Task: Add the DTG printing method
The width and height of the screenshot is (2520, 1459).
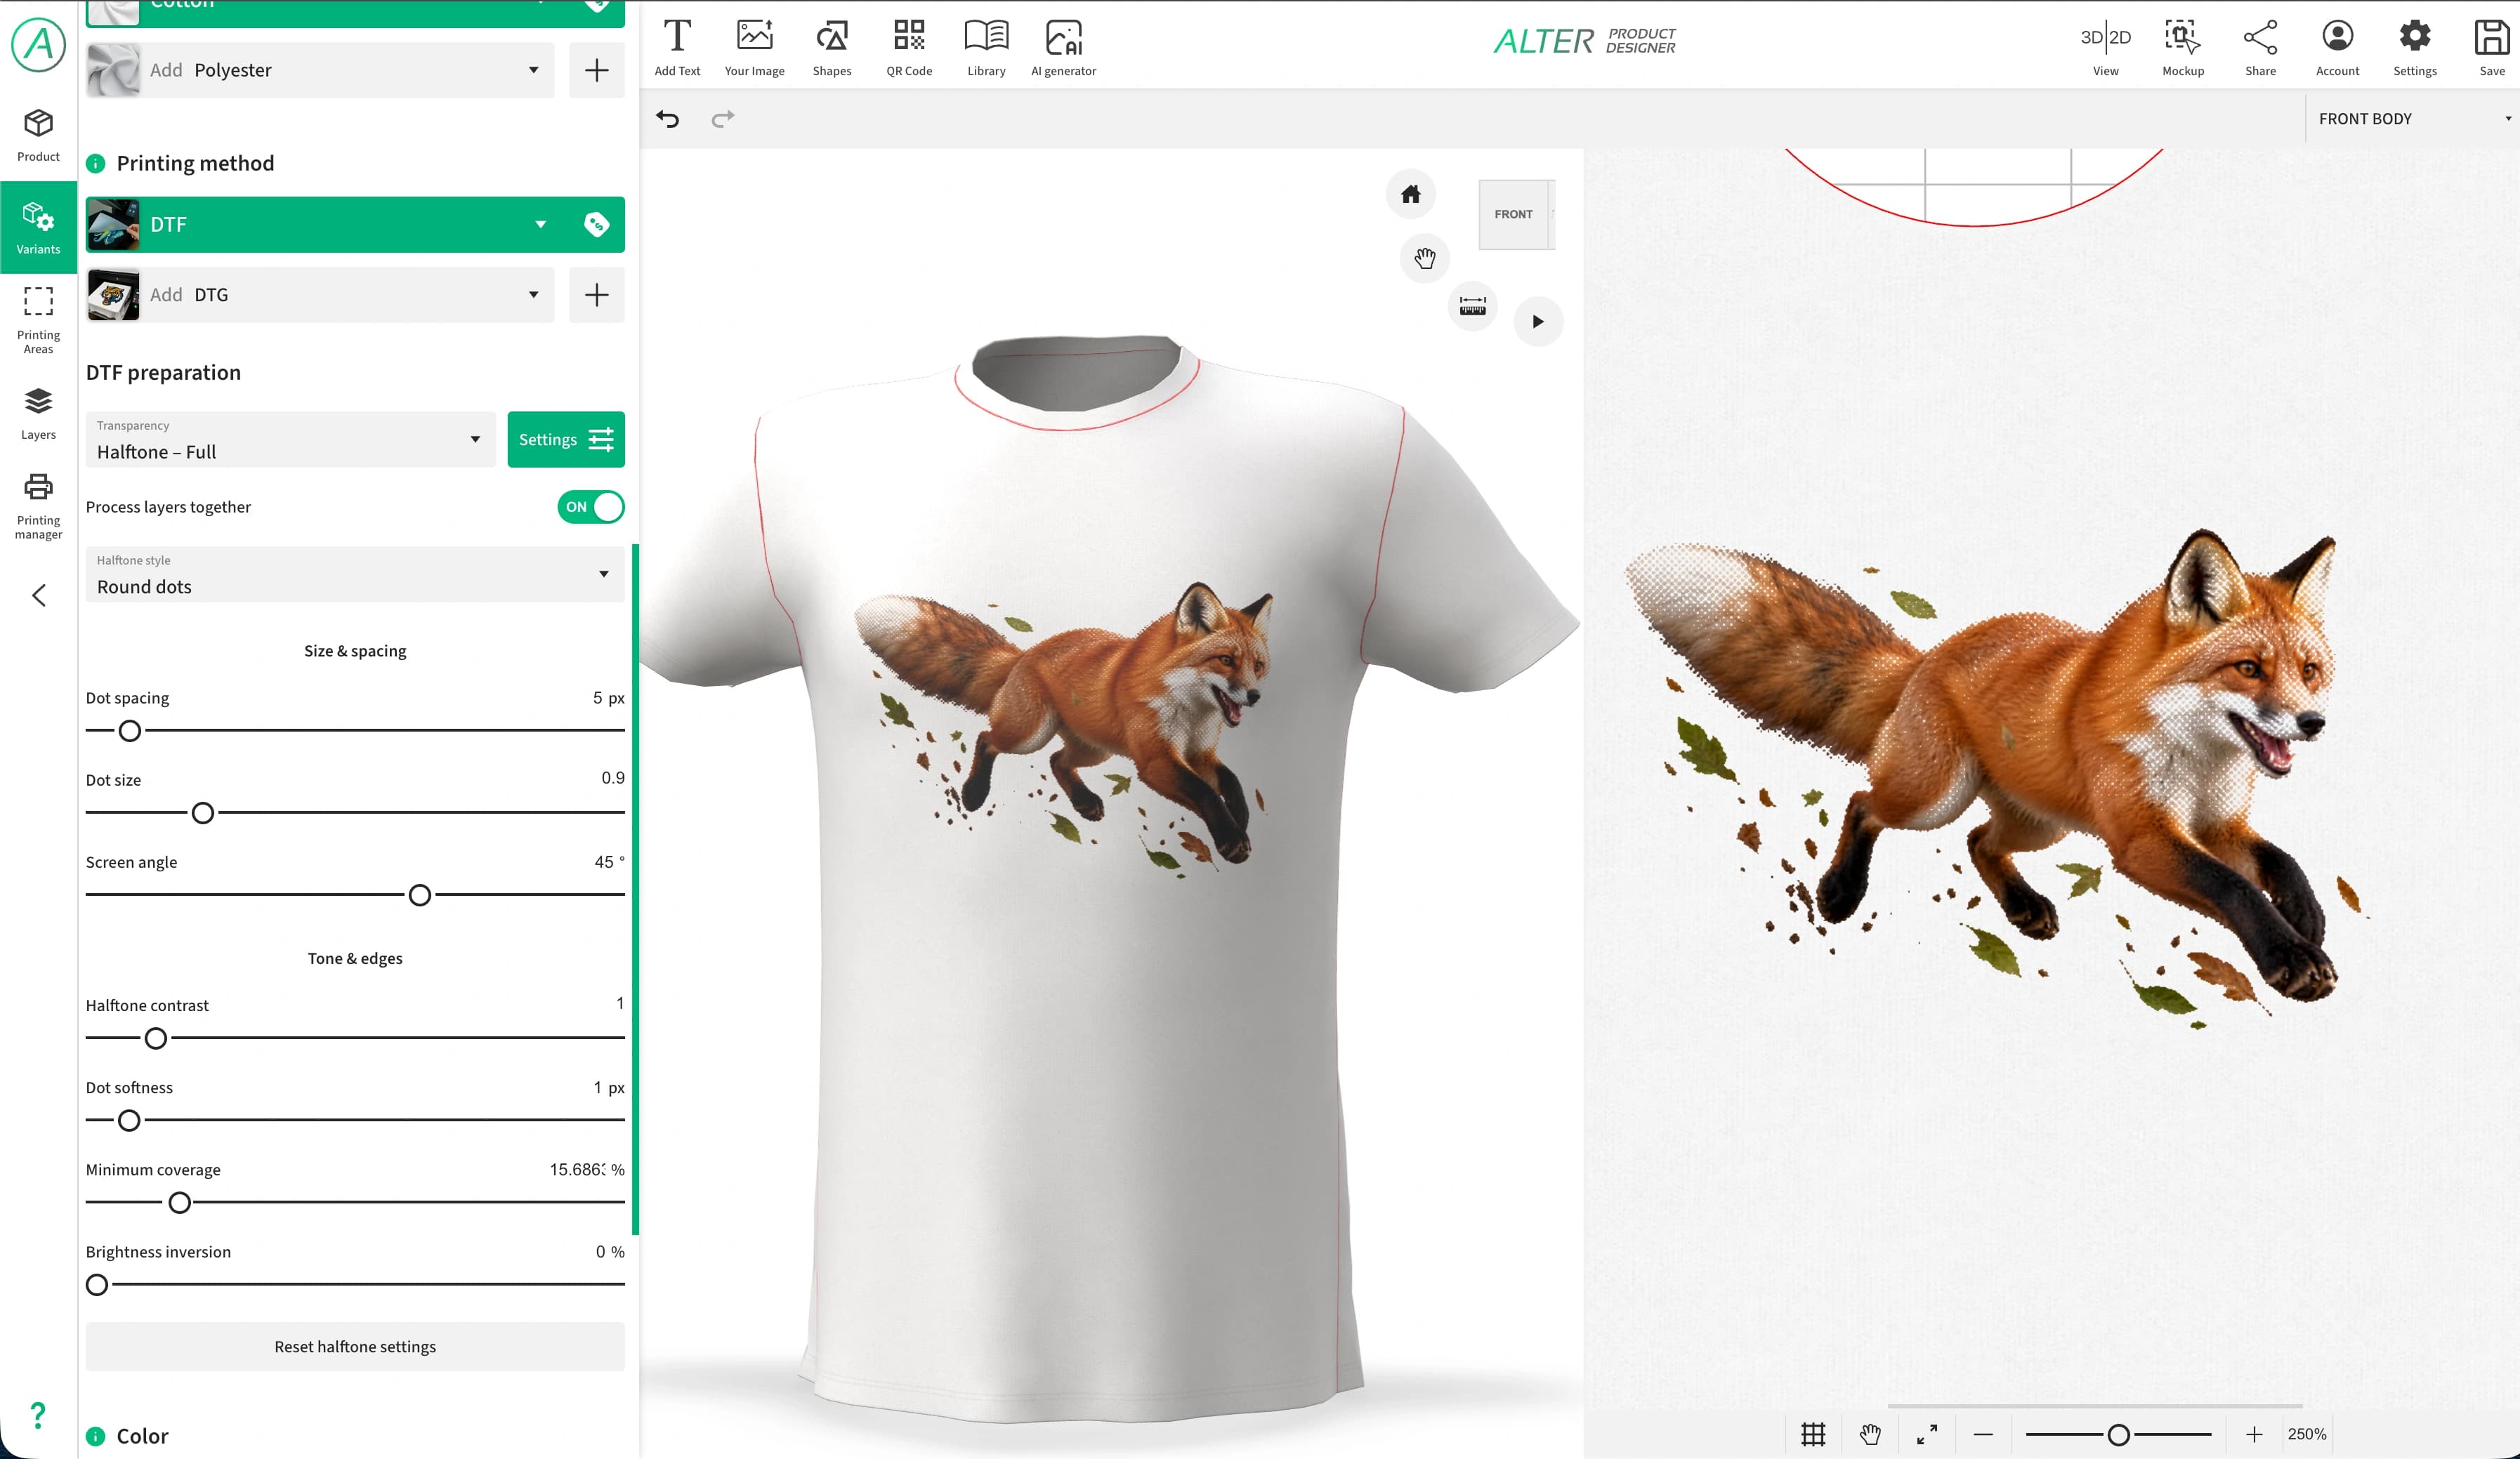Action: click(x=596, y=294)
